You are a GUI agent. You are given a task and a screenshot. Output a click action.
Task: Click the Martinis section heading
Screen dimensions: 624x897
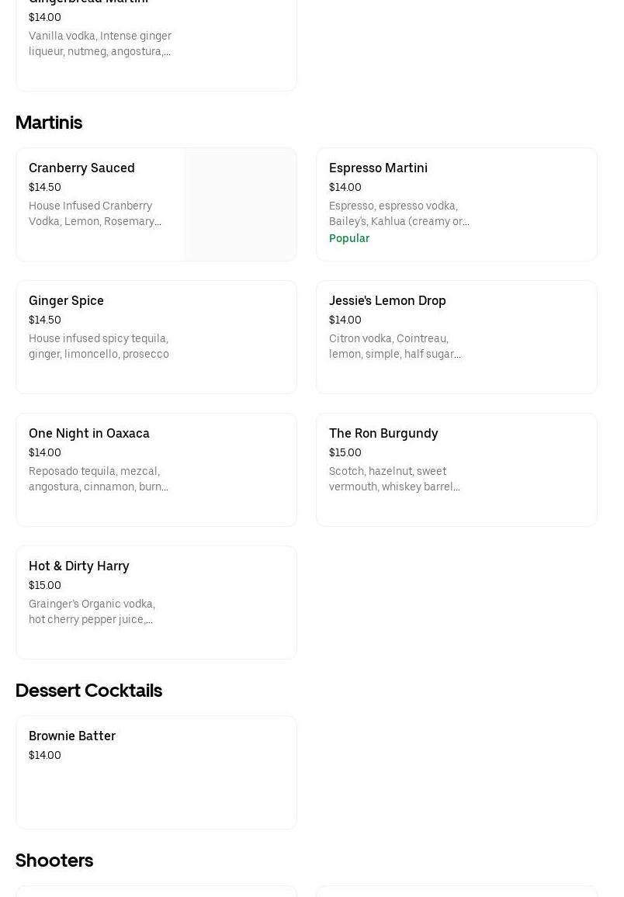pyautogui.click(x=49, y=123)
